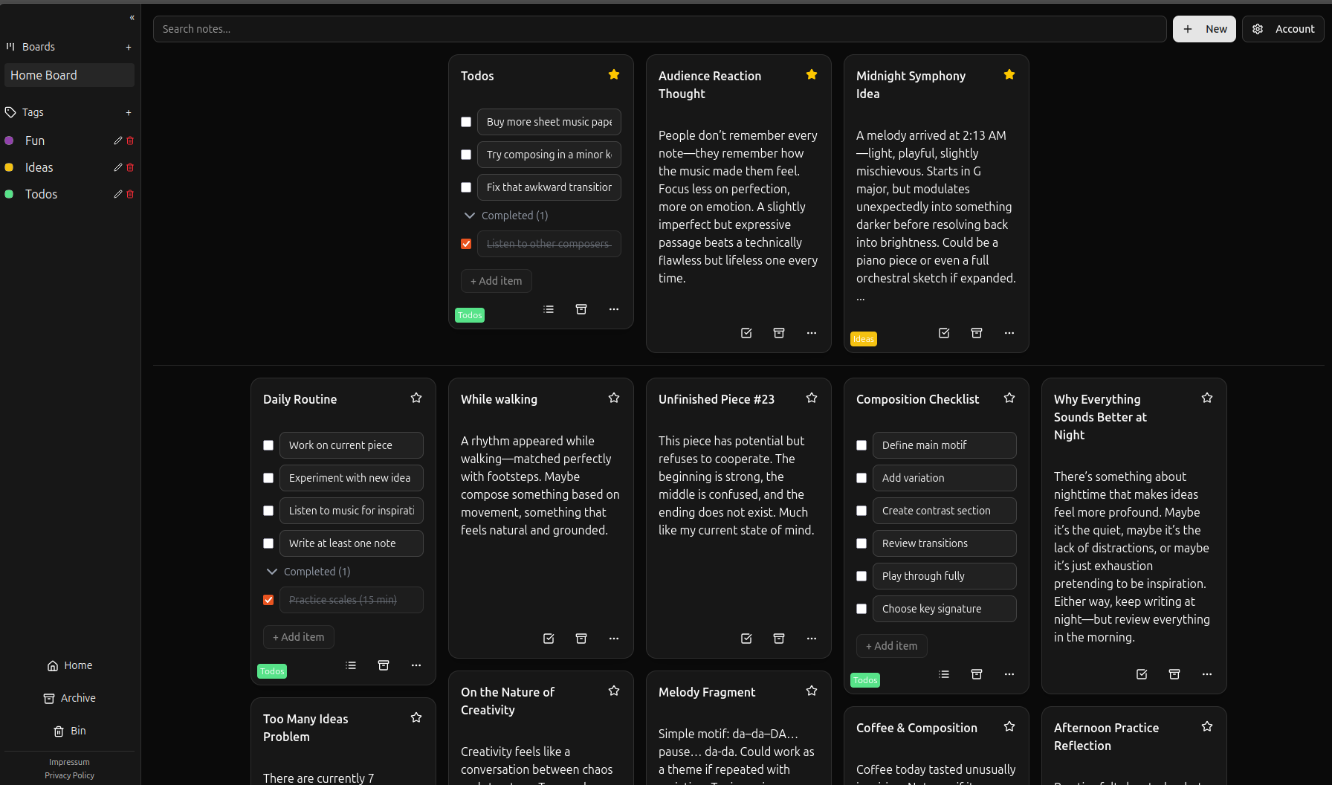The width and height of the screenshot is (1332, 785).
Task: Switch Daily Routine to list view icon
Action: [x=351, y=665]
